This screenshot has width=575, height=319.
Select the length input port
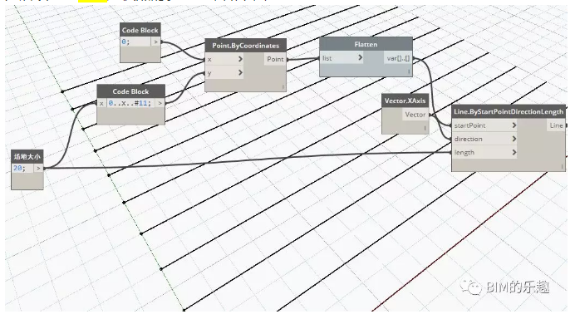[x=484, y=152]
